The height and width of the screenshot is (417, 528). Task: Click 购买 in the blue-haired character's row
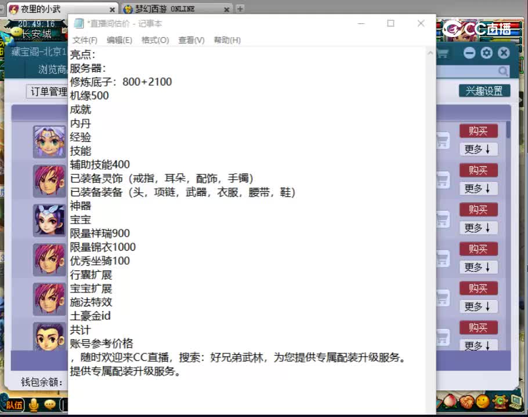click(479, 210)
